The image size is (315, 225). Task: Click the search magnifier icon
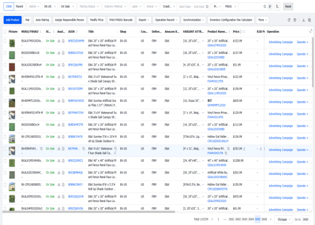coord(265,7)
